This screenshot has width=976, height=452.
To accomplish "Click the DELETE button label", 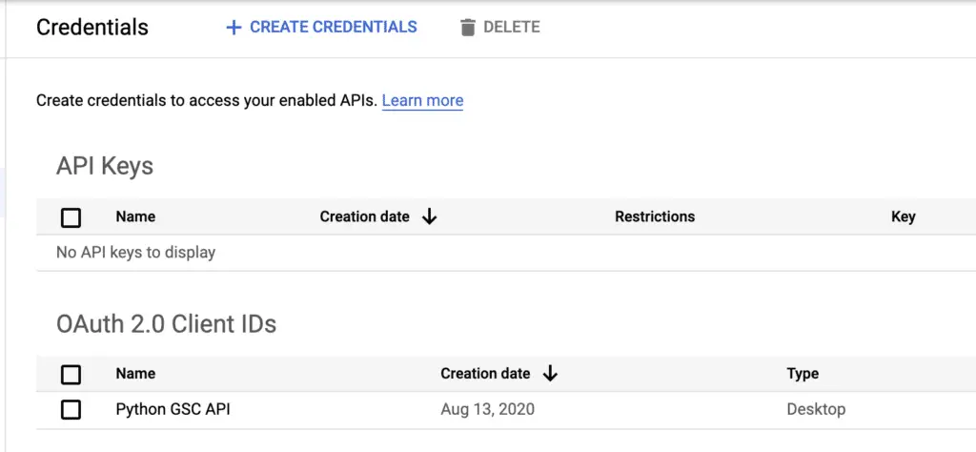I will pyautogui.click(x=512, y=27).
